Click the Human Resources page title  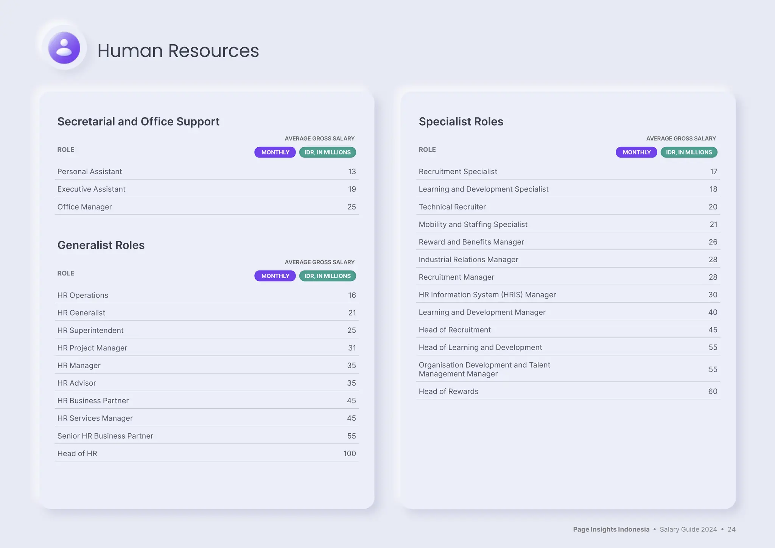178,51
